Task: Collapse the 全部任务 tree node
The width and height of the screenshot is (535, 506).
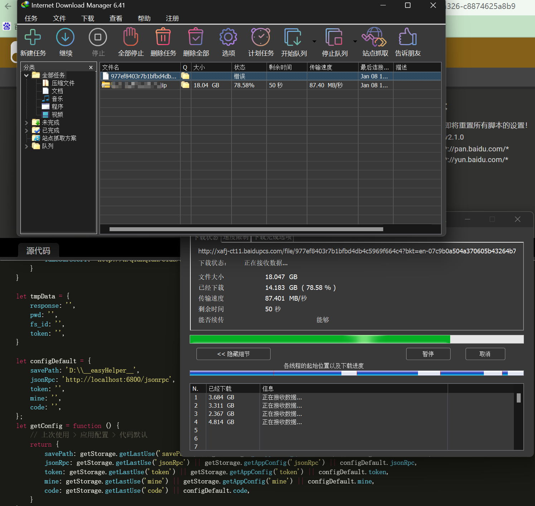Action: point(26,75)
